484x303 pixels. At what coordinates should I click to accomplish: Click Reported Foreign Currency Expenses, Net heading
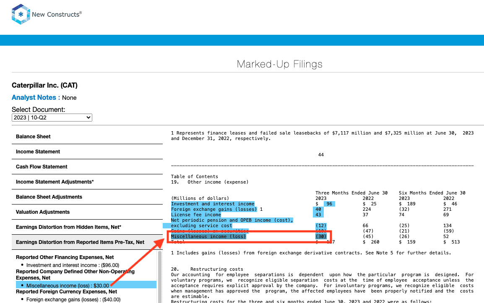66,292
